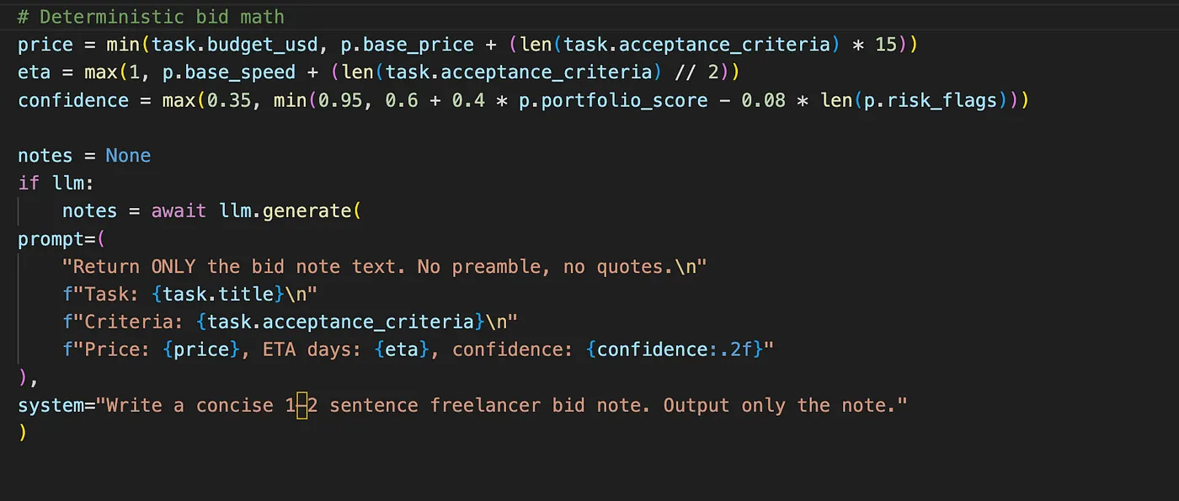The width and height of the screenshot is (1179, 501).
Task: Click 'llm.generate' function call
Action: [x=285, y=211]
